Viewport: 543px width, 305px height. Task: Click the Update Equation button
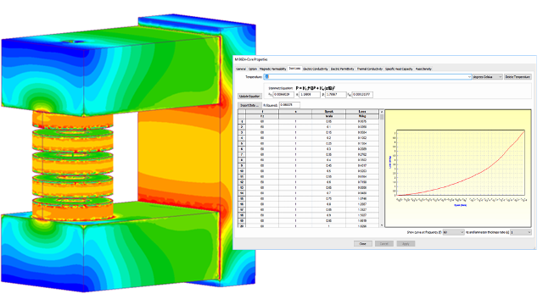coord(249,96)
